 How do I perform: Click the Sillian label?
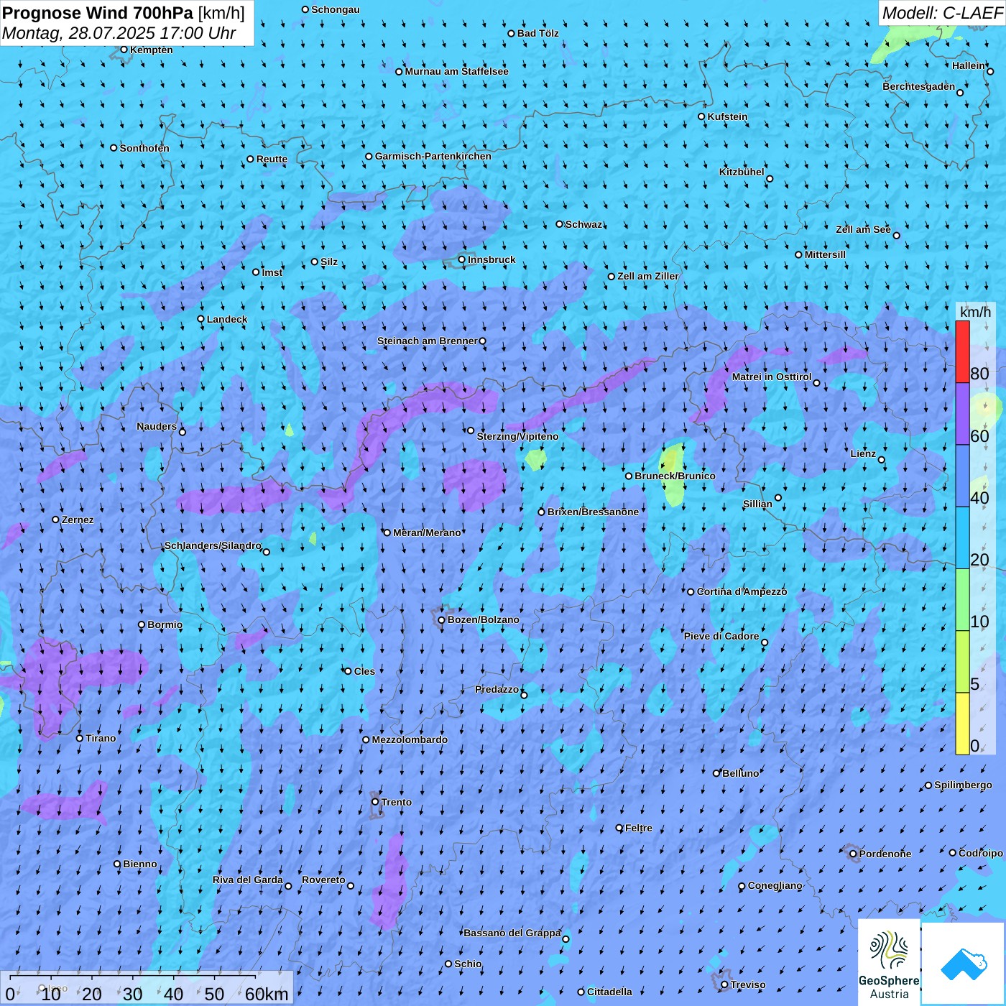(757, 504)
